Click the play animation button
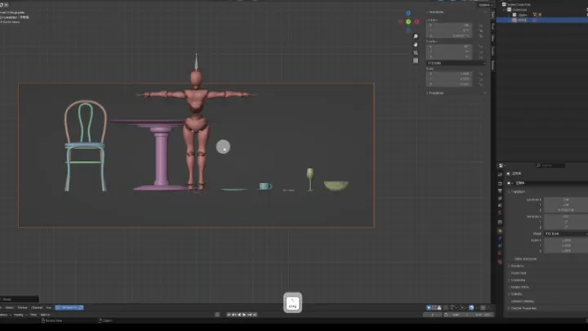Screen dimensions: 588x331 pyautogui.click(x=244, y=315)
